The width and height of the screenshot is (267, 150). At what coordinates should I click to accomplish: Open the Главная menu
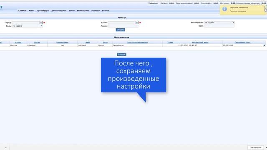coord(22,10)
